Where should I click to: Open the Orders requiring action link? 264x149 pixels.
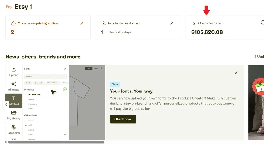pos(38,23)
